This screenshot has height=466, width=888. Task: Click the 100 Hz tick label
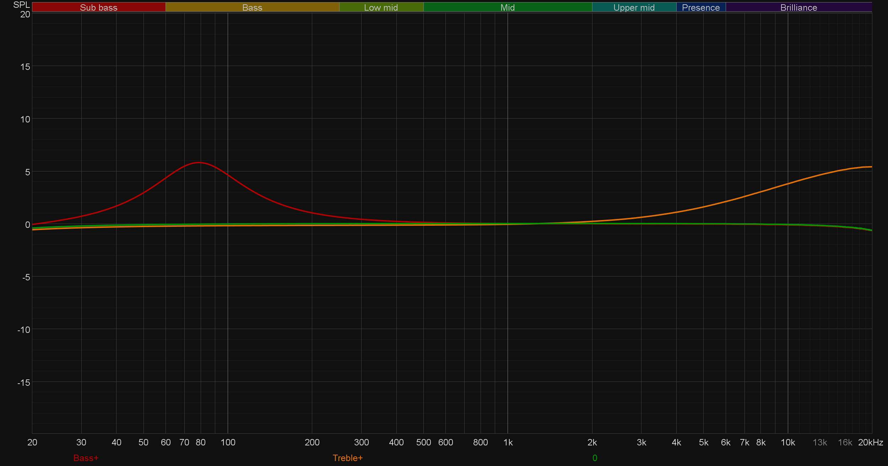(228, 443)
